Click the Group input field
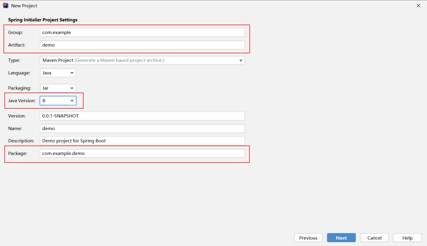The image size is (427, 246). (x=142, y=33)
